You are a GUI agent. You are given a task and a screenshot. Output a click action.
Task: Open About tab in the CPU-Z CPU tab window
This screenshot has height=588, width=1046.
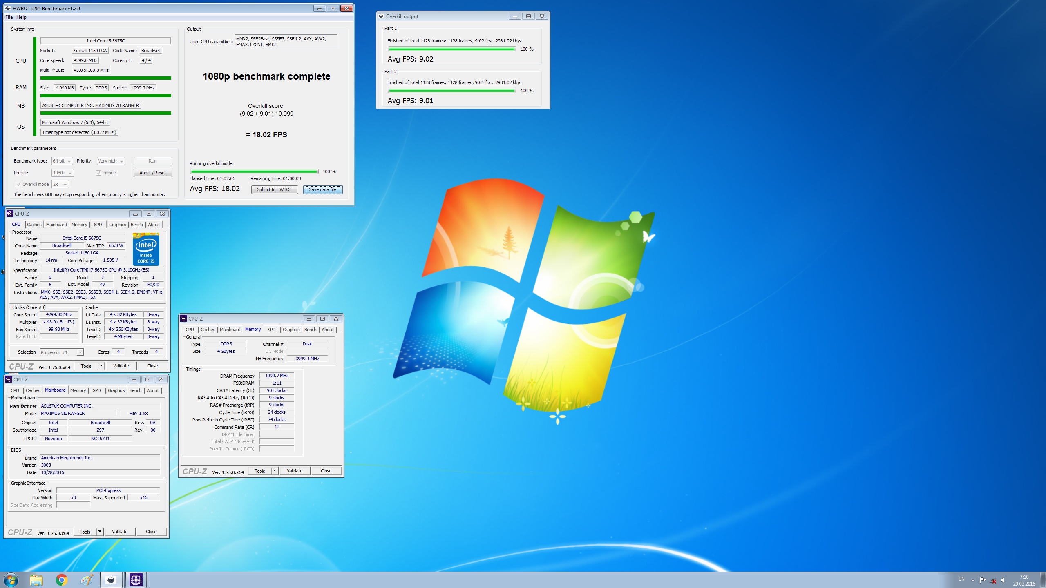(x=154, y=225)
